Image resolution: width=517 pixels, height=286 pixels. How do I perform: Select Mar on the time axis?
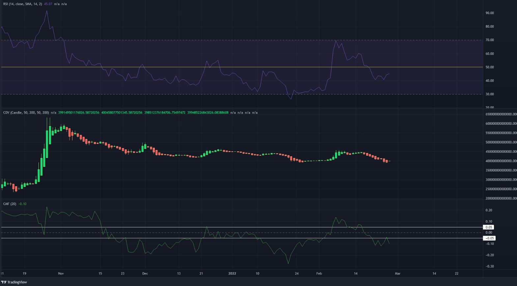click(x=397, y=273)
